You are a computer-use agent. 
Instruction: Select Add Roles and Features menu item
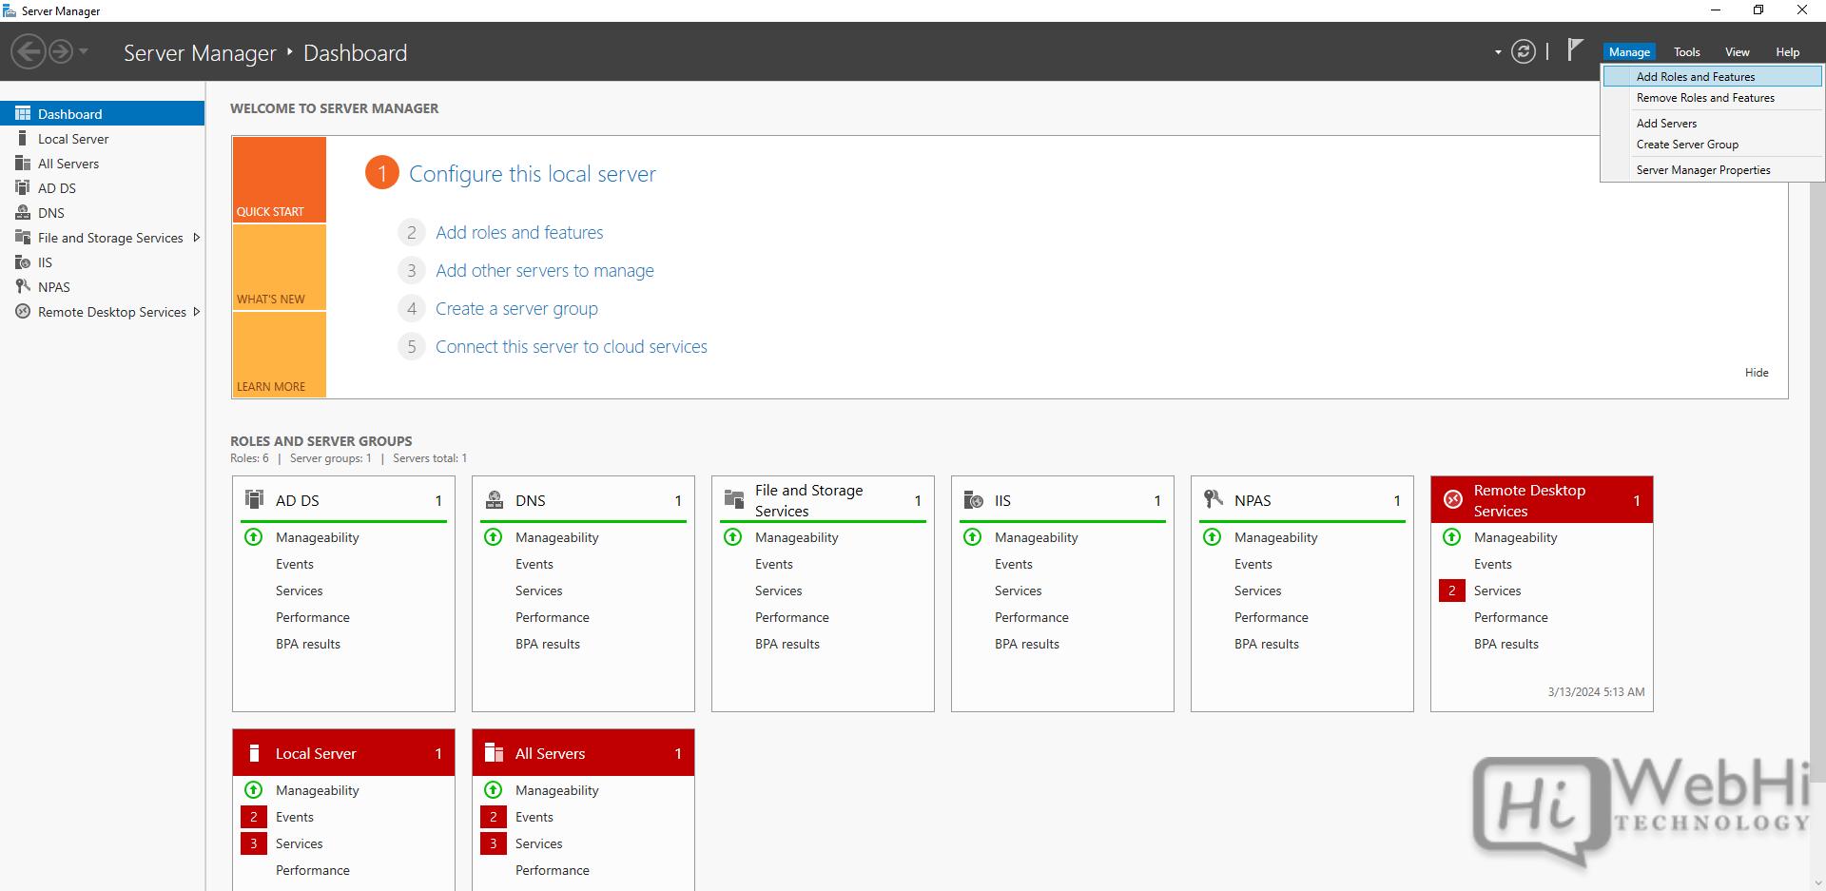point(1695,77)
